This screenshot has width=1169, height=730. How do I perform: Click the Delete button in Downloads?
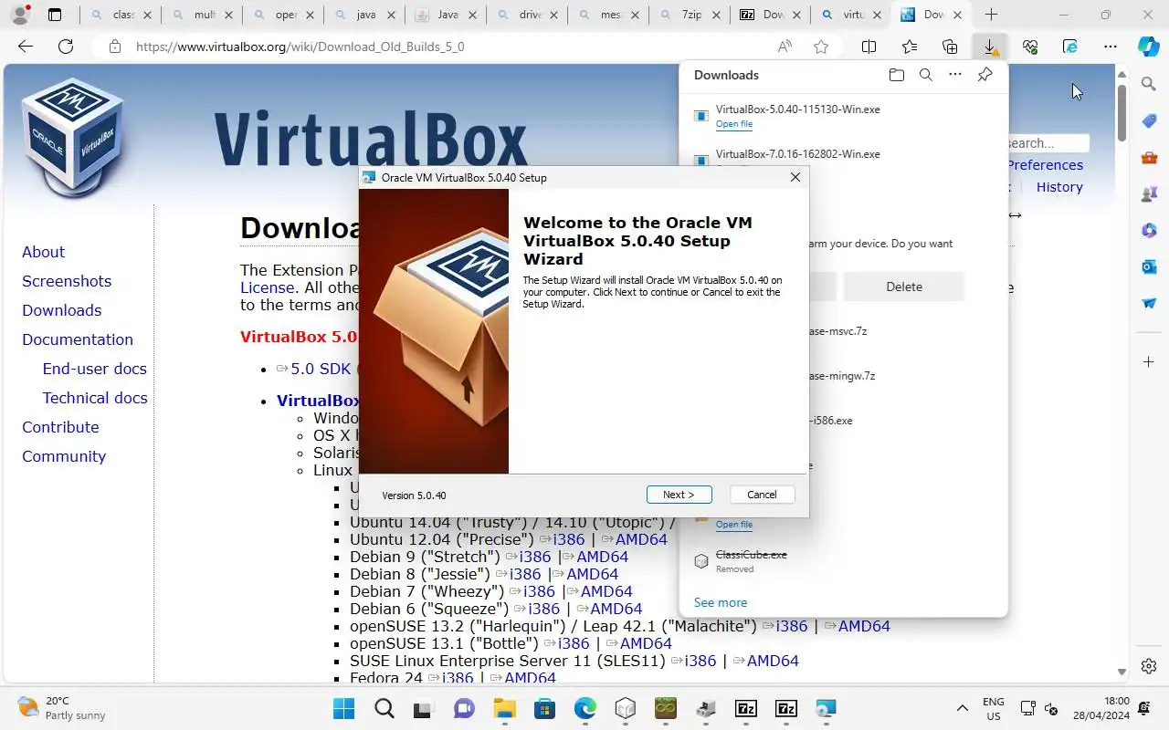(904, 287)
